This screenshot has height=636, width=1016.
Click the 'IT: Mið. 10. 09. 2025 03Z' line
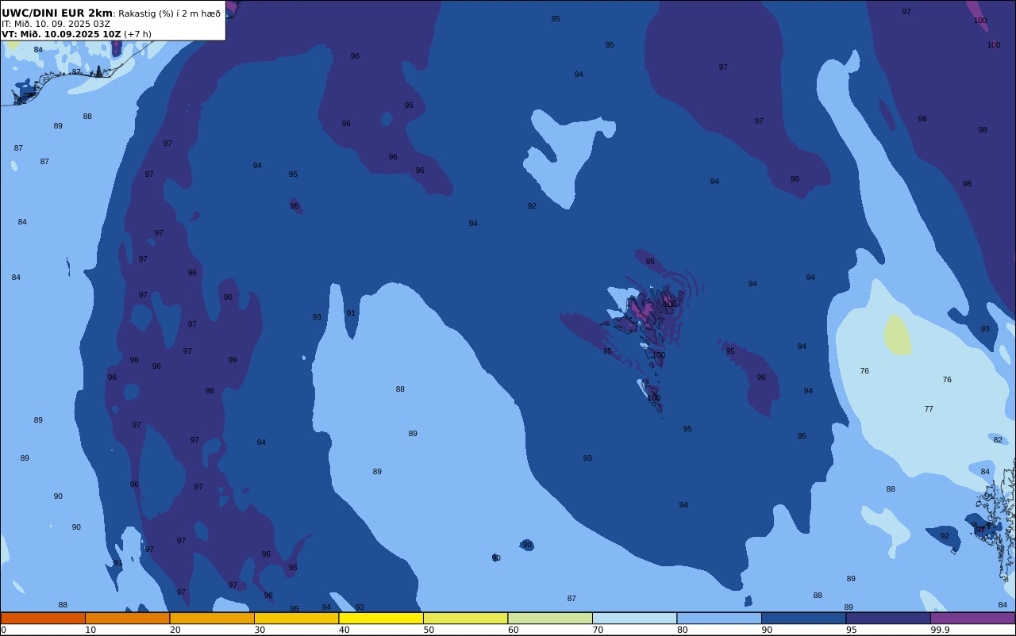(x=56, y=24)
